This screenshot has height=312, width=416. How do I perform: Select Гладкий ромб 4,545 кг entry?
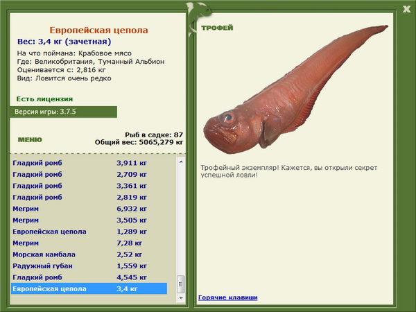89,277
